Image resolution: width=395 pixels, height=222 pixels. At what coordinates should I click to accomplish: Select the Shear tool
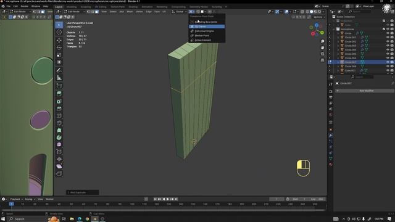point(59,166)
